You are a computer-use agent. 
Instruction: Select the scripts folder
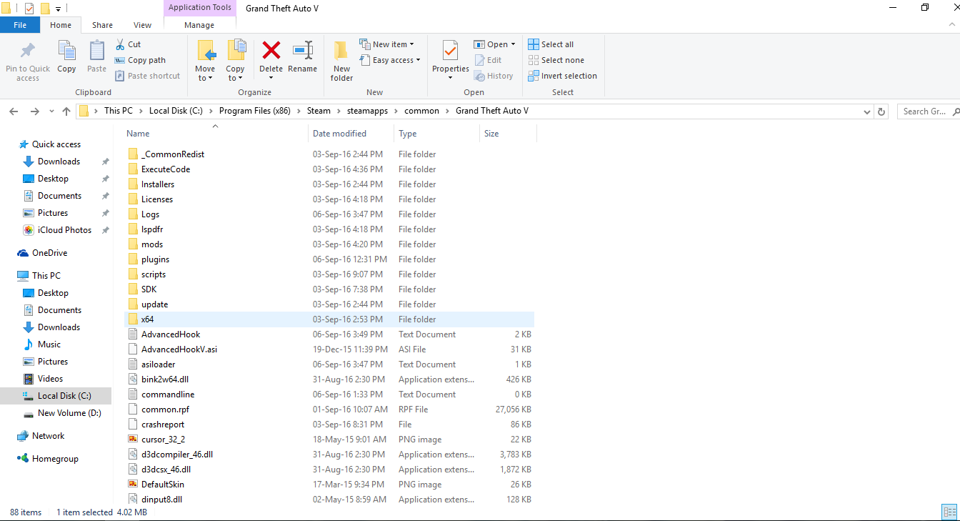tap(329, 274)
